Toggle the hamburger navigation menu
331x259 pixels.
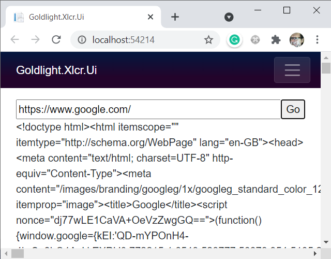[x=292, y=70]
